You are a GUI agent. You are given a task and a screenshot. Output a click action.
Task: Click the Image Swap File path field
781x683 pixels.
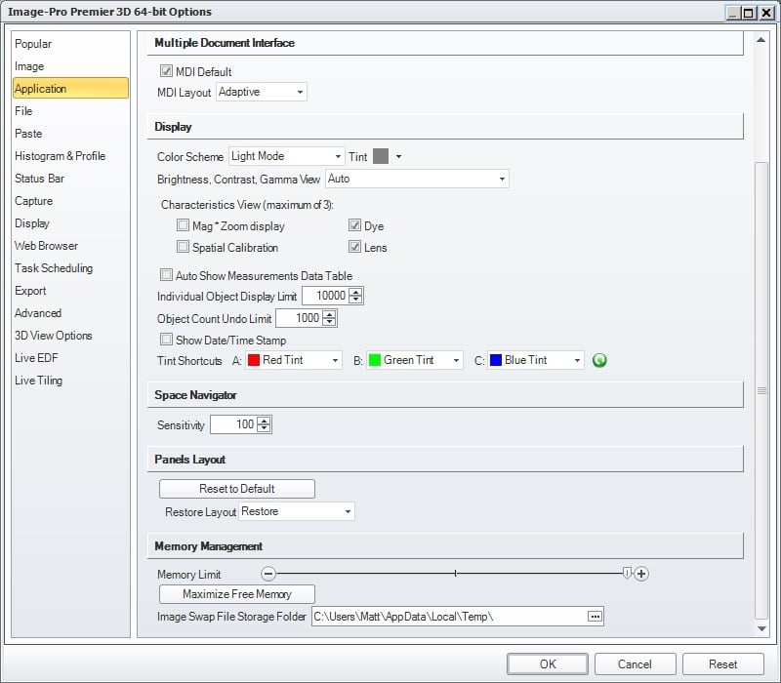[x=450, y=617]
